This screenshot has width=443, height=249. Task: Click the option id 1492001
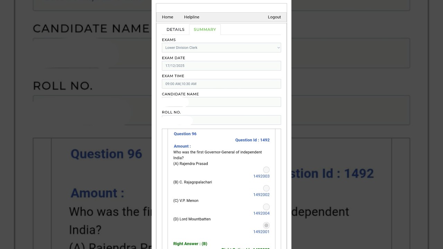(261, 232)
